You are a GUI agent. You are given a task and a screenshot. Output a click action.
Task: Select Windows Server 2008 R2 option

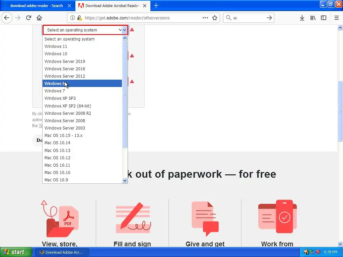[82, 113]
